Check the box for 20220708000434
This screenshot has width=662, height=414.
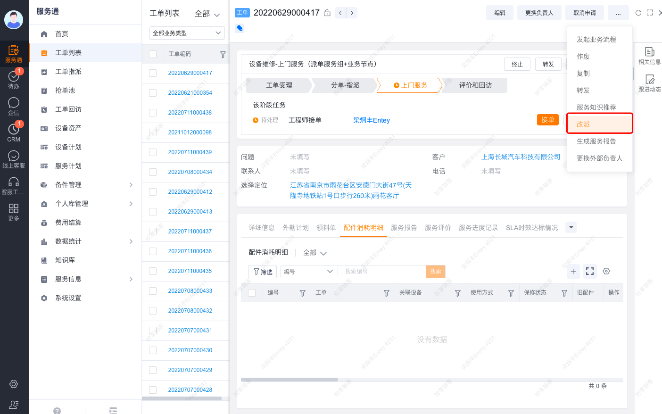tap(153, 172)
